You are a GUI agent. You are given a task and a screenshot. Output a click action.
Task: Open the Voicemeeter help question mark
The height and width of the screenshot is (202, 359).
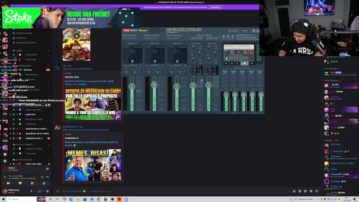[254, 31]
